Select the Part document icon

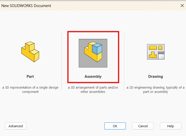click(30, 52)
